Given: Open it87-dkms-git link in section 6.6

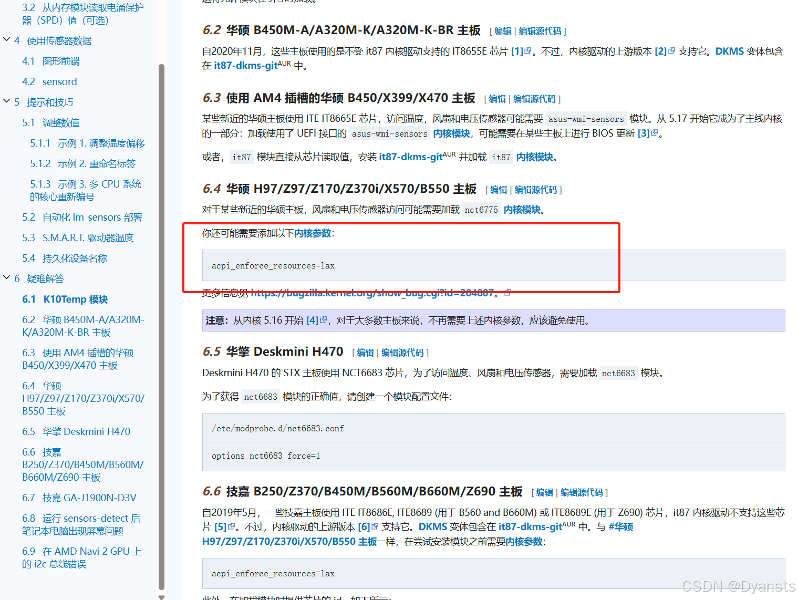Looking at the screenshot, I should click(x=530, y=527).
